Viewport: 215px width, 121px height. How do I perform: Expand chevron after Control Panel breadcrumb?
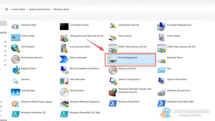point(28,9)
